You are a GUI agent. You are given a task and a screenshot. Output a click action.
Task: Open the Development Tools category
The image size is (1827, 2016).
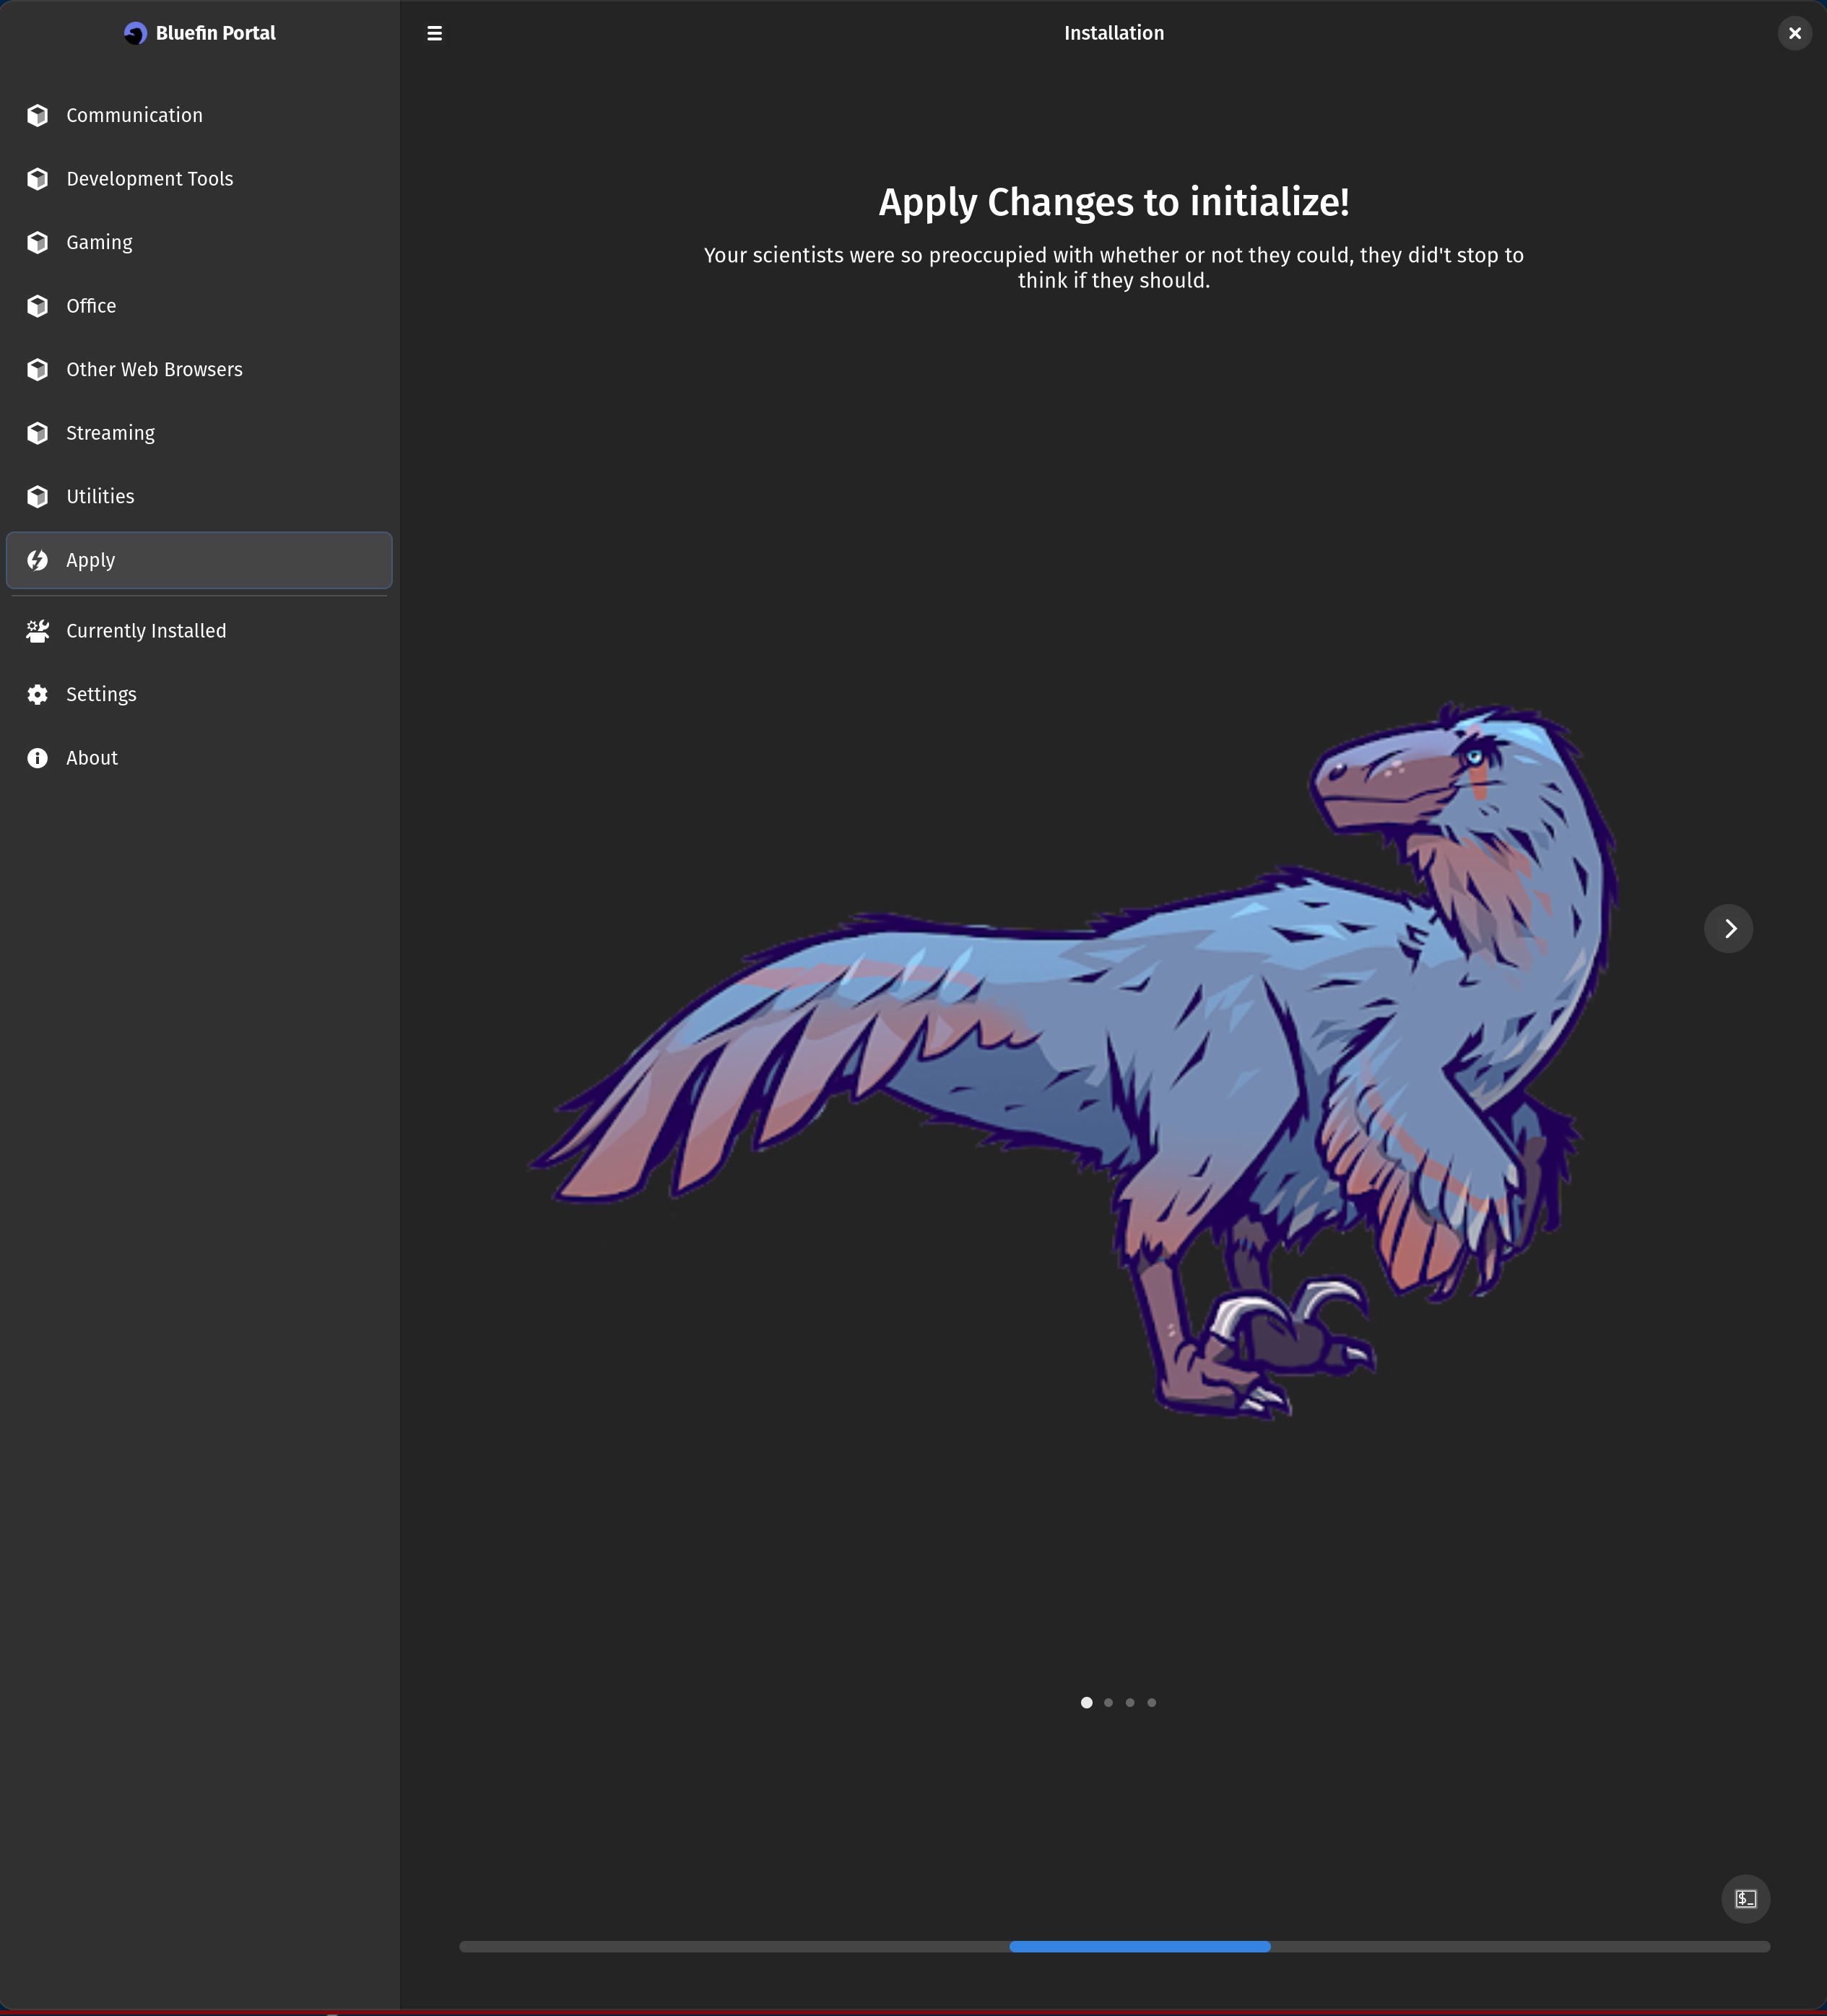[150, 179]
